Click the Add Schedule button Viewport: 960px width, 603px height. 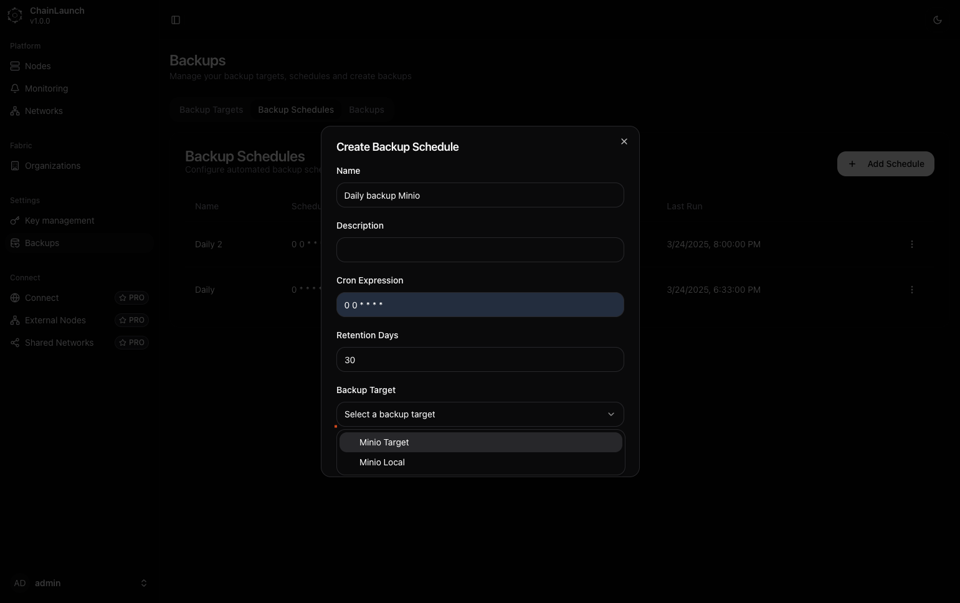[885, 164]
